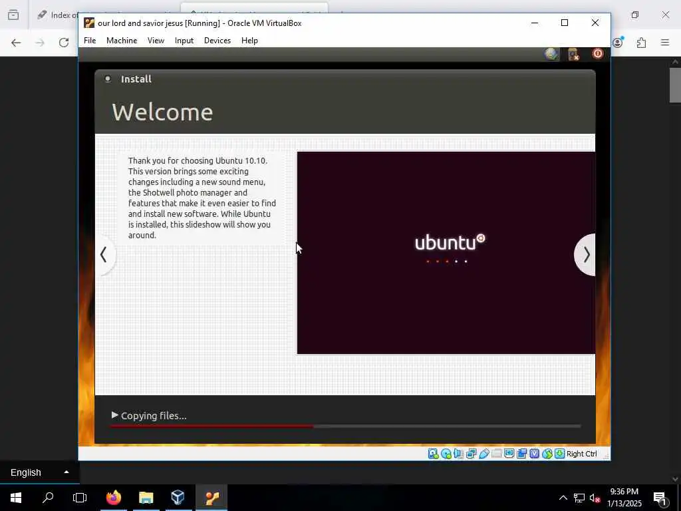Click the Right Ctrl host key label
The image size is (681, 511).
click(581, 454)
